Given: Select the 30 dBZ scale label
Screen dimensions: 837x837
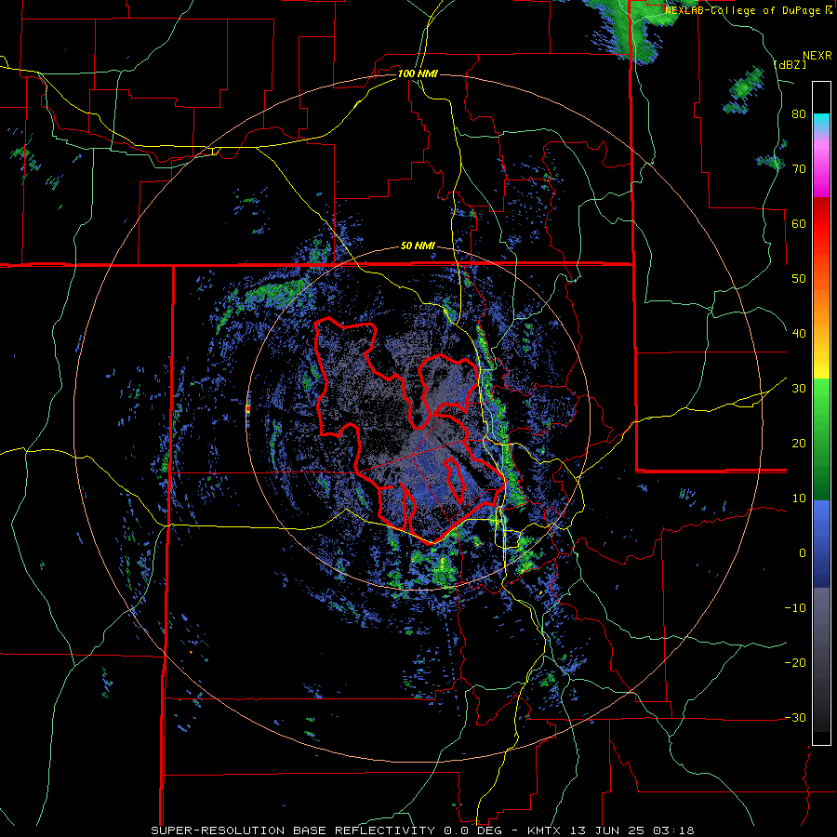Looking at the screenshot, I should click(x=799, y=389).
